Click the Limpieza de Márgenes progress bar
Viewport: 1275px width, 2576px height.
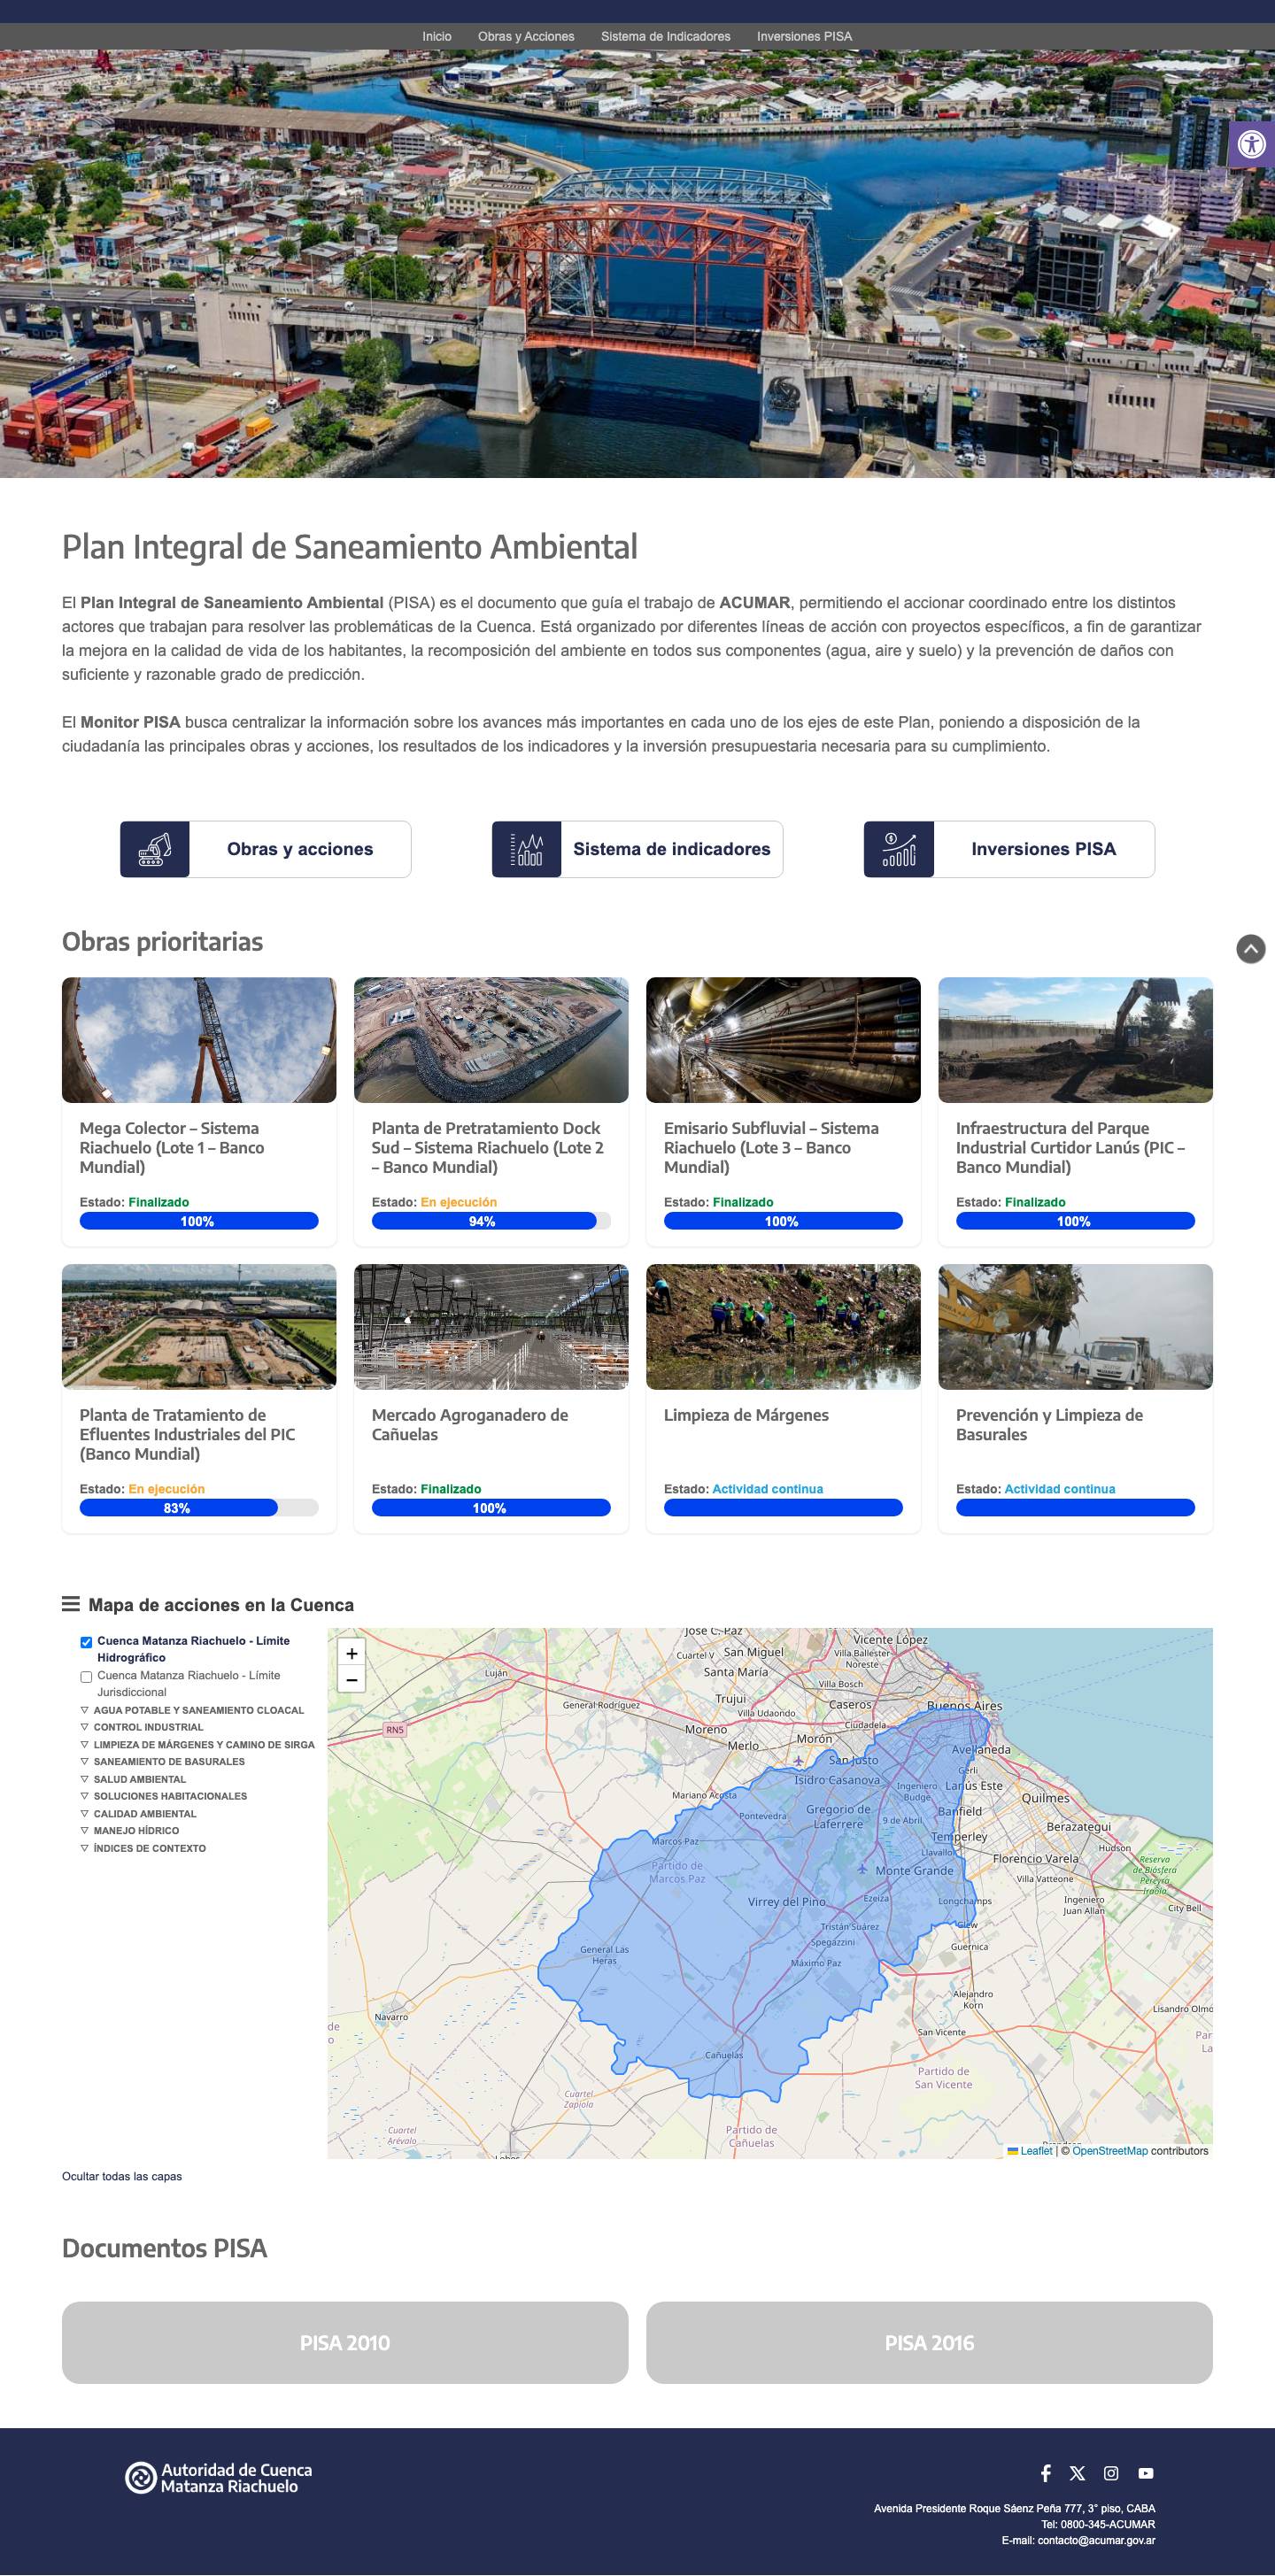pos(783,1508)
